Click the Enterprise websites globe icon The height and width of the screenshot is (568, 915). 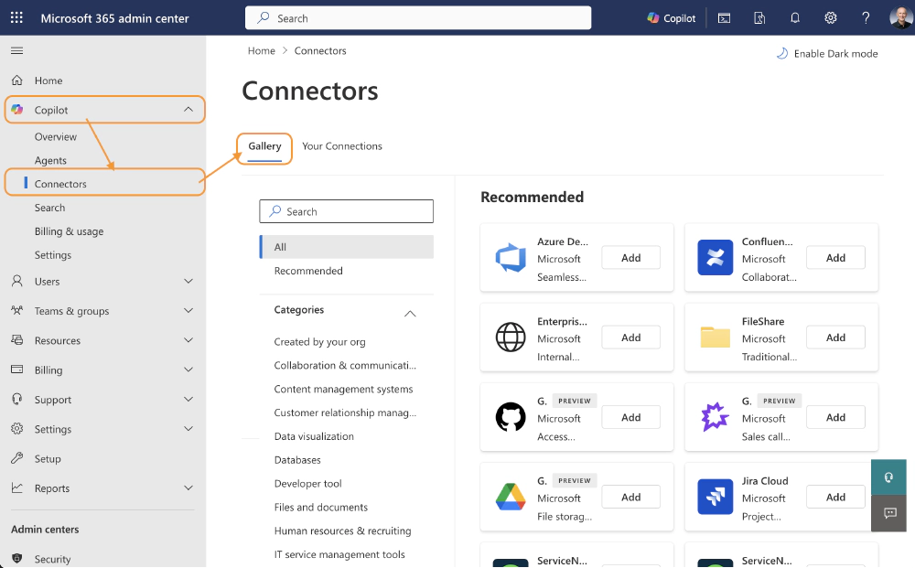tap(511, 338)
